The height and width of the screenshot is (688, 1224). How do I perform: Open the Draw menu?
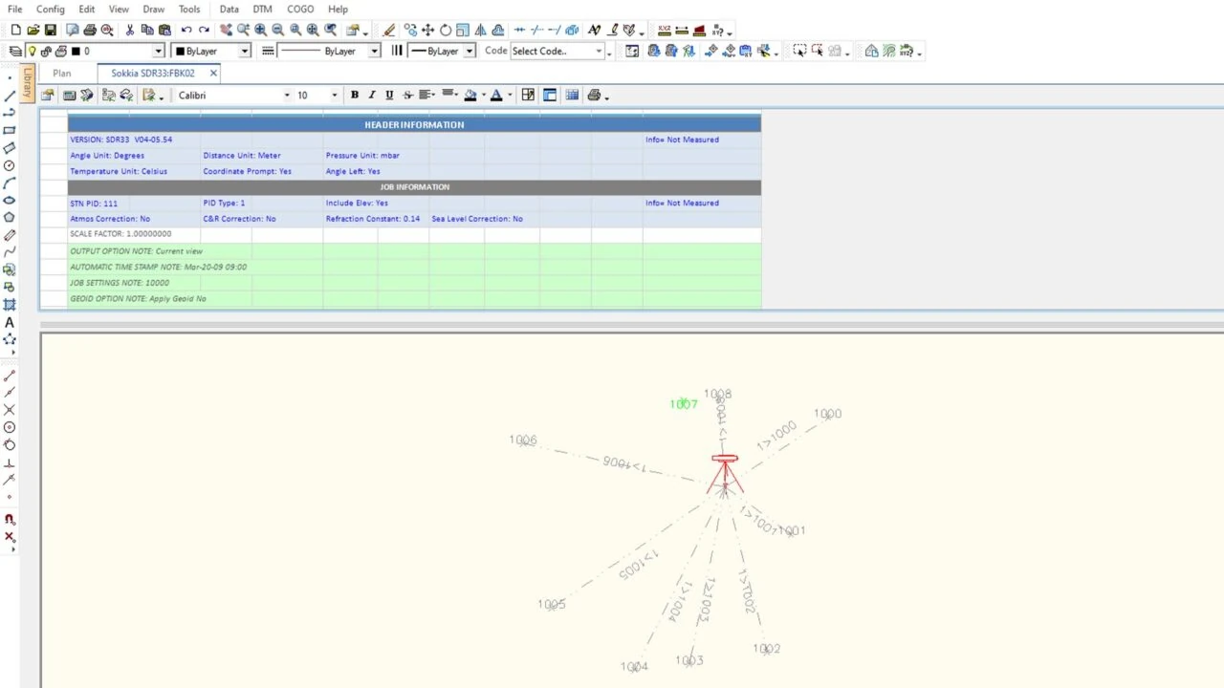coord(154,9)
